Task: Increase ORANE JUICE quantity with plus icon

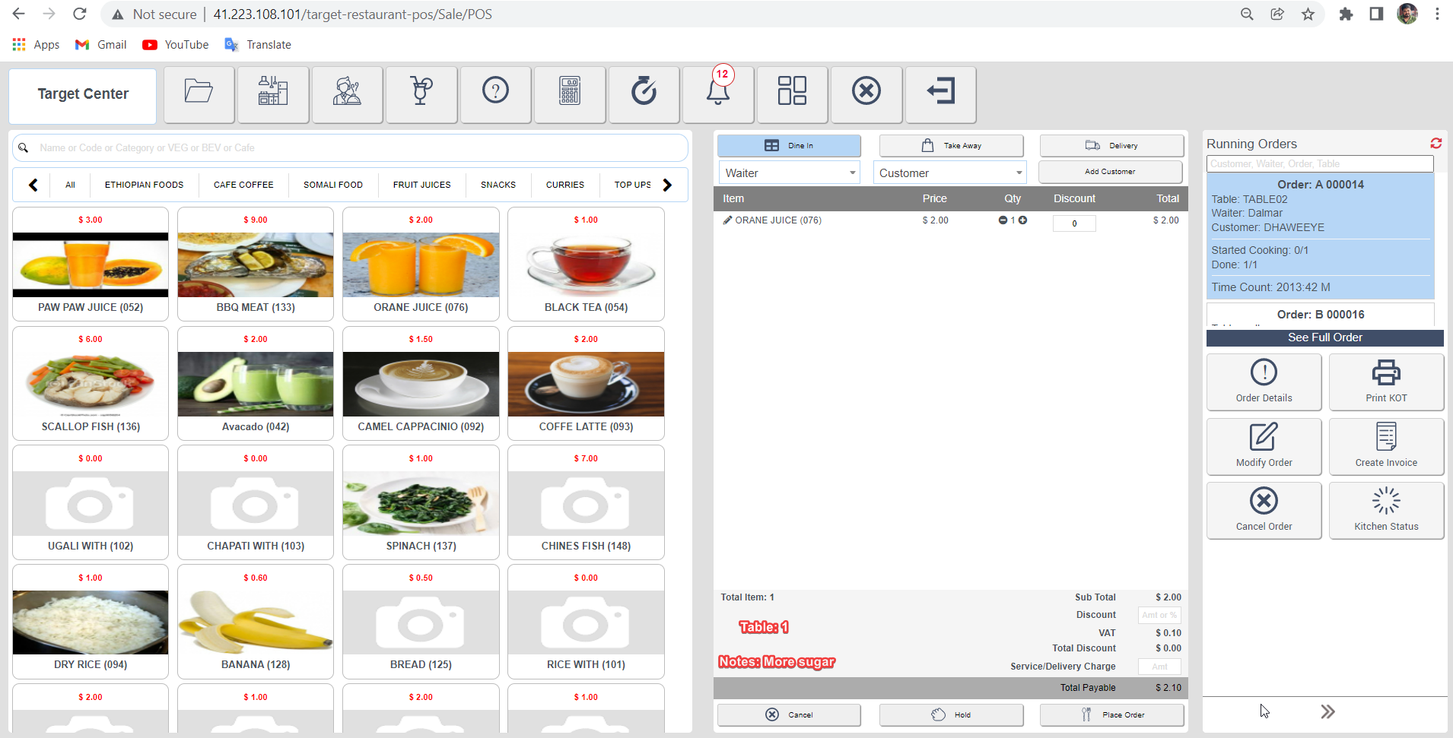Action: (1023, 220)
